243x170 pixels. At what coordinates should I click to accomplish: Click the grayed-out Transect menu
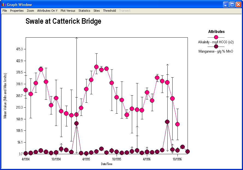(x=125, y=11)
